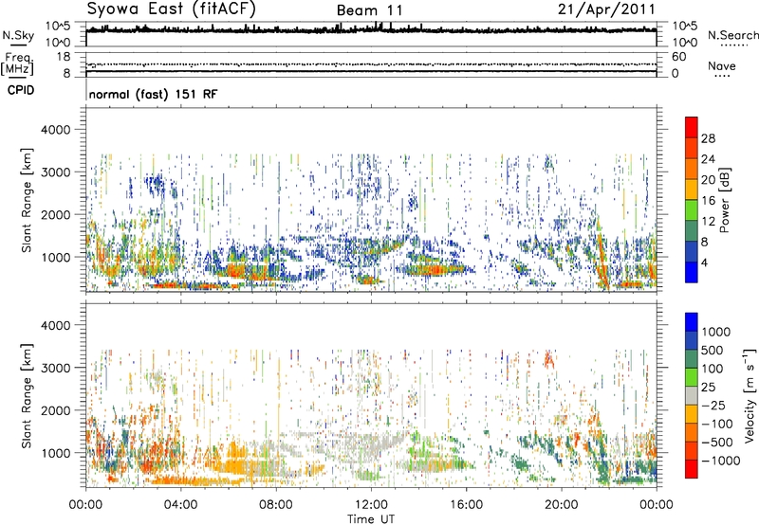759x525 pixels.
Task: Click power panel 'Slant Range [km]' label
Action: pos(27,200)
